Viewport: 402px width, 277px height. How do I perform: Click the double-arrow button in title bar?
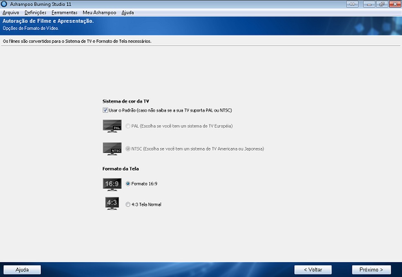click(x=352, y=4)
